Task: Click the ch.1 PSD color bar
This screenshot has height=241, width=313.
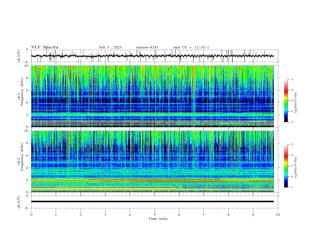Action: [286, 101]
